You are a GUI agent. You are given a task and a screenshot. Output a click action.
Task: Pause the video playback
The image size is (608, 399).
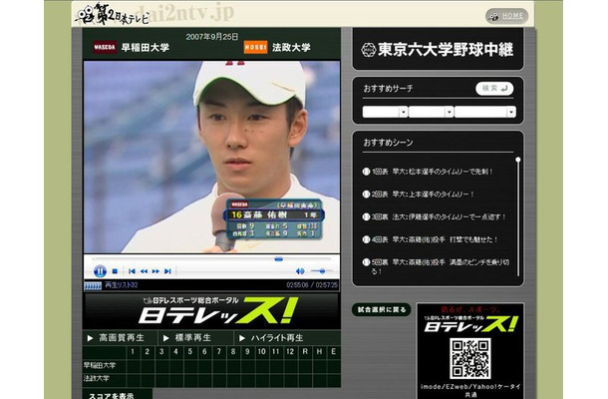[100, 271]
